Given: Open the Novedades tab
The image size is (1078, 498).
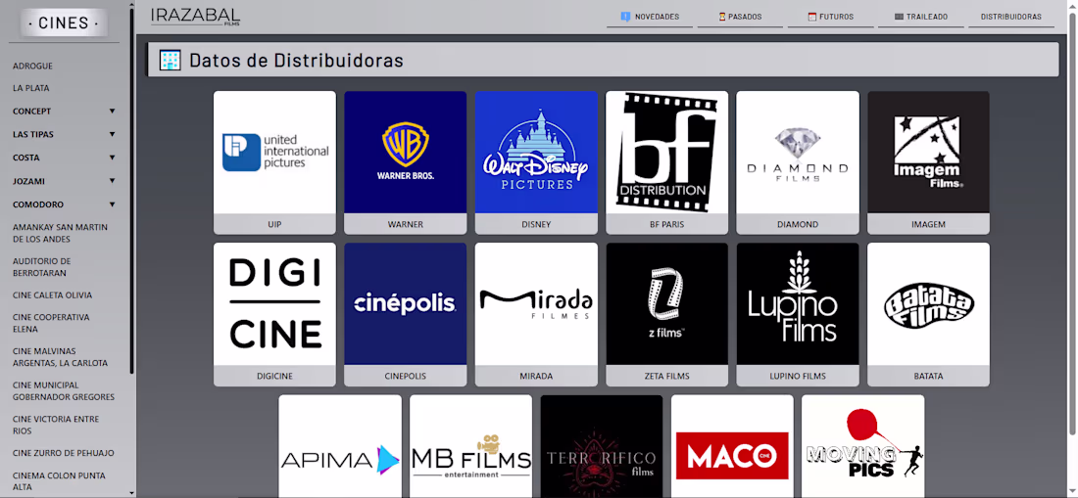Looking at the screenshot, I should tap(650, 17).
